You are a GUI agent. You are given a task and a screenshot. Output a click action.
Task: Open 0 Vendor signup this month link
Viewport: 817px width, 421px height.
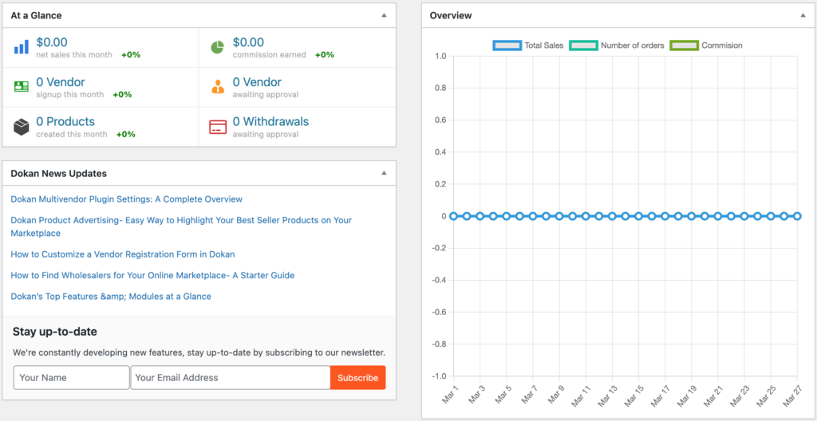pyautogui.click(x=61, y=82)
